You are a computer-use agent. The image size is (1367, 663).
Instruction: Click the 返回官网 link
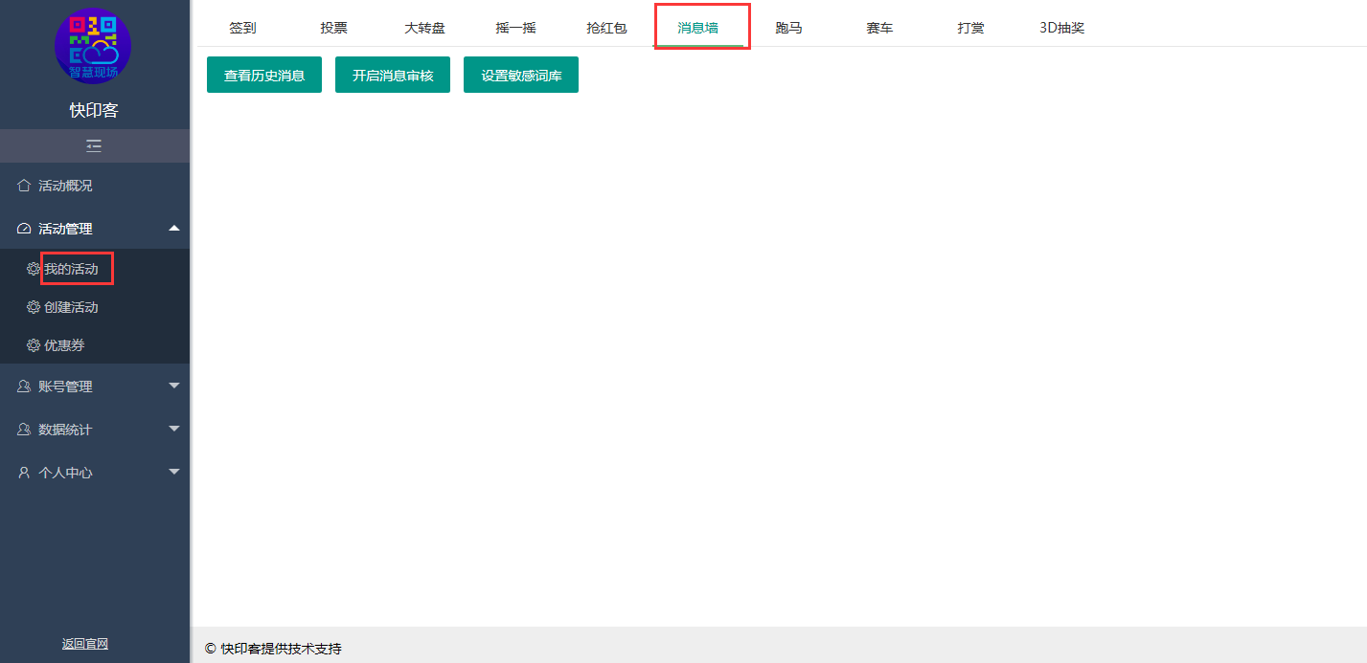[x=85, y=644]
